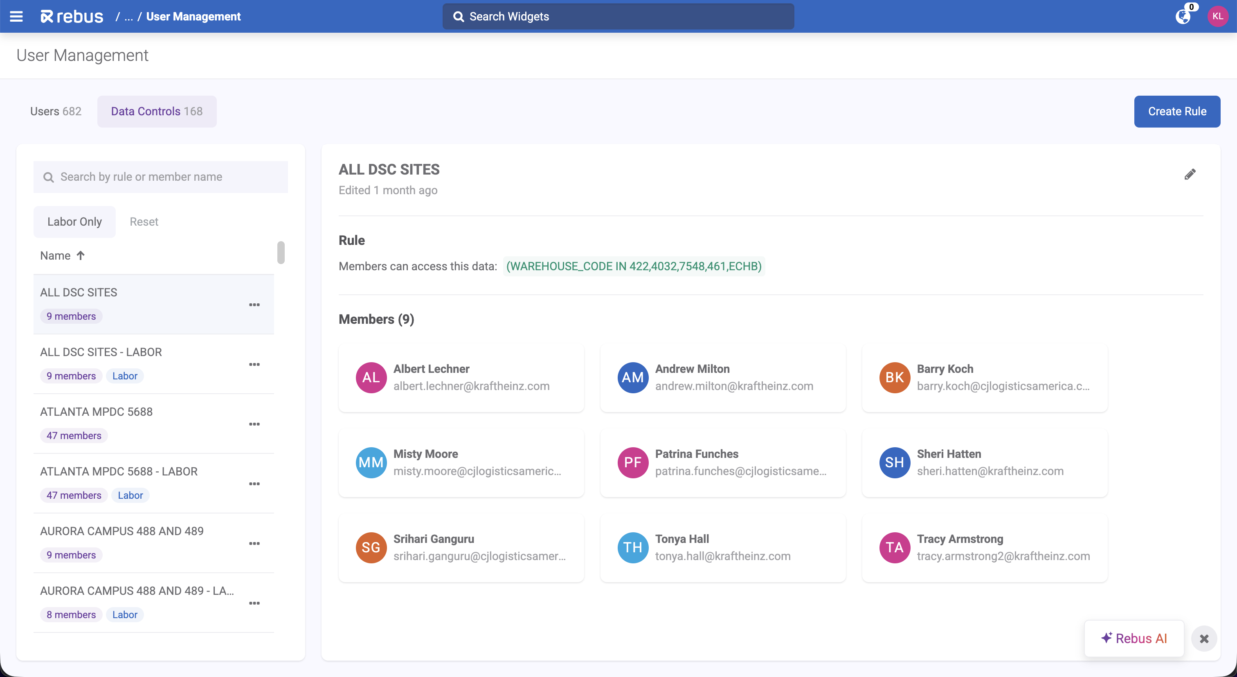Click the Labor tag on ATLANTA MPDC 5688 - LABOR
Viewport: 1237px width, 677px height.
coord(130,495)
